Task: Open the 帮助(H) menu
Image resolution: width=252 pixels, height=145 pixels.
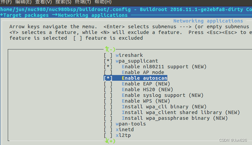Action: click(x=103, y=2)
